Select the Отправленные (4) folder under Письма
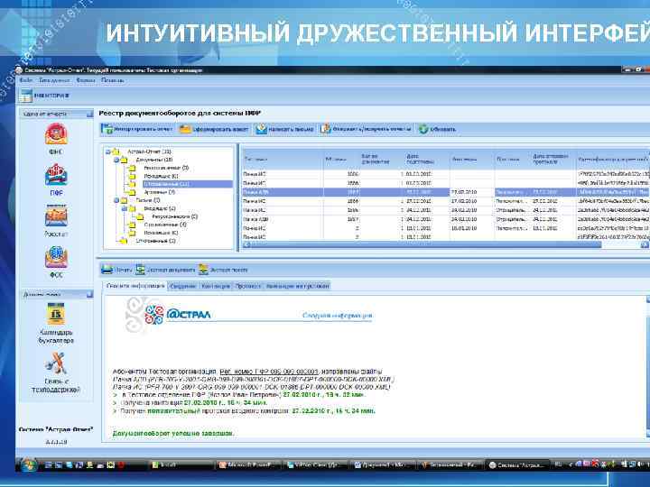 tap(165, 225)
